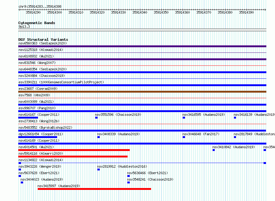The width and height of the screenshot is (275, 201).
Task: Click marker under nsv3404023 Audano2019
Action: (22, 182)
